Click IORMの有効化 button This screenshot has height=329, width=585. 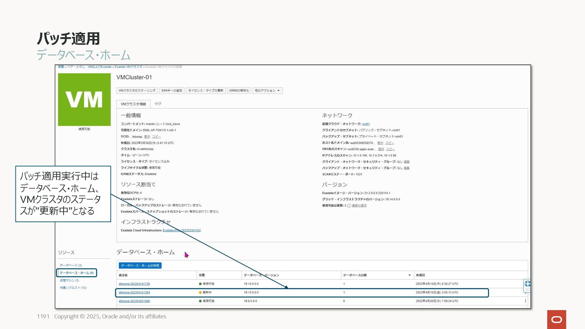(239, 90)
